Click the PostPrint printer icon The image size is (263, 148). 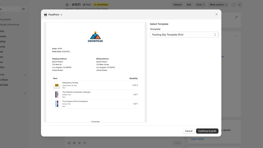pyautogui.click(x=45, y=14)
